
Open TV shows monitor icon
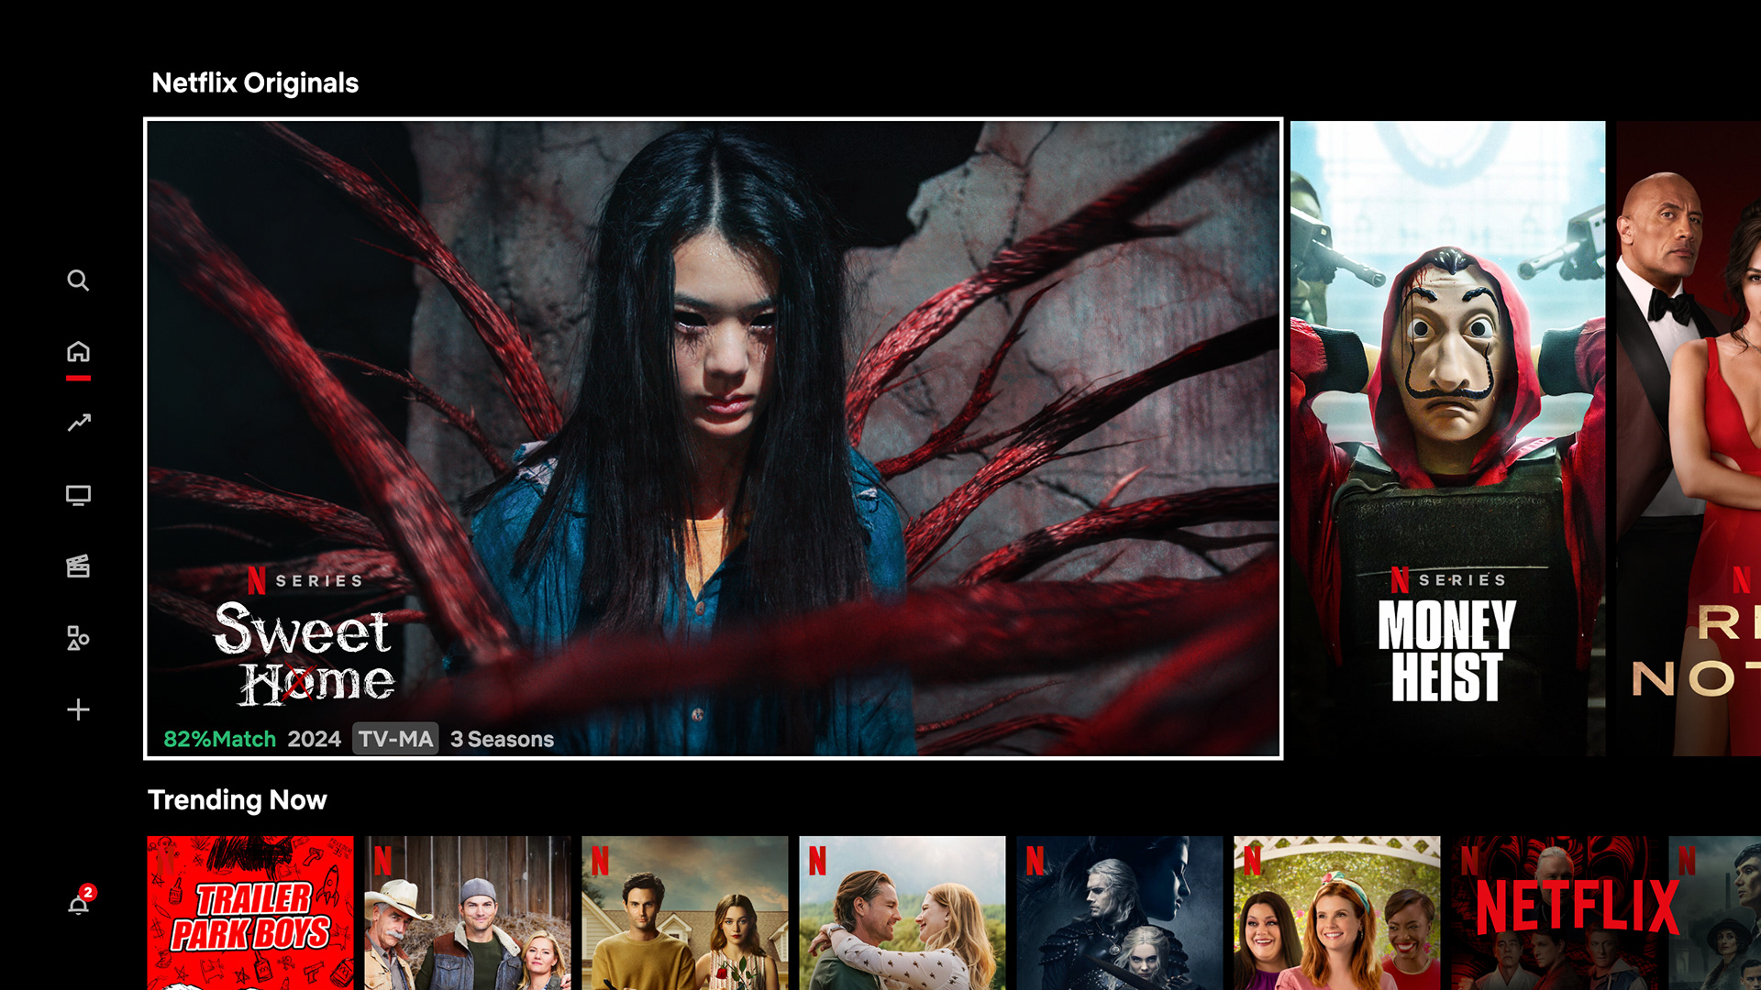click(78, 496)
